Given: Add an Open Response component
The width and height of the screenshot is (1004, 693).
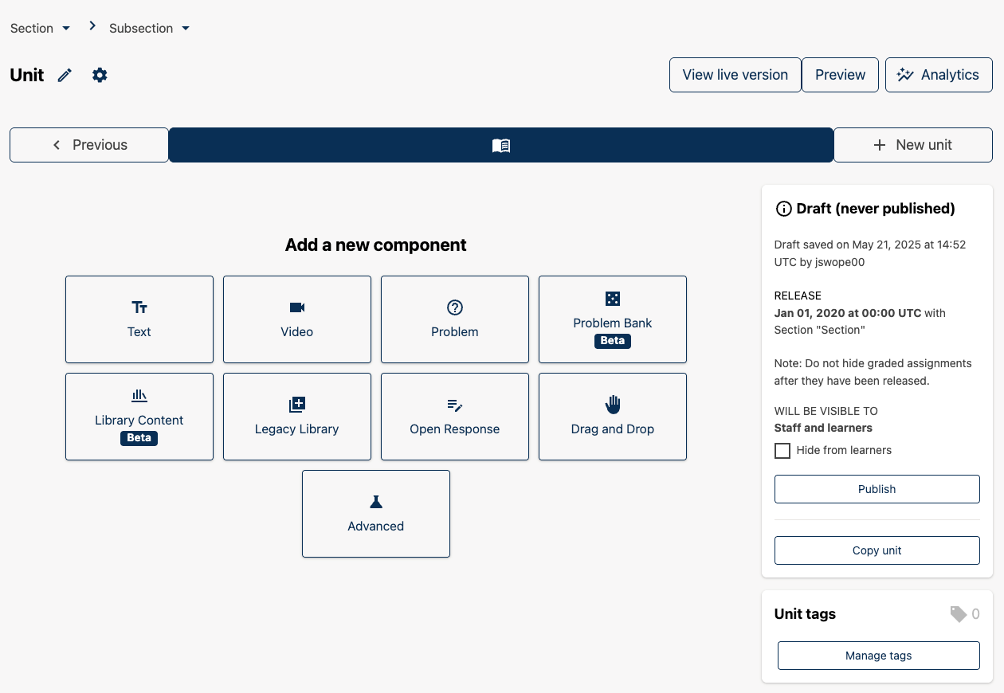Looking at the screenshot, I should 455,417.
